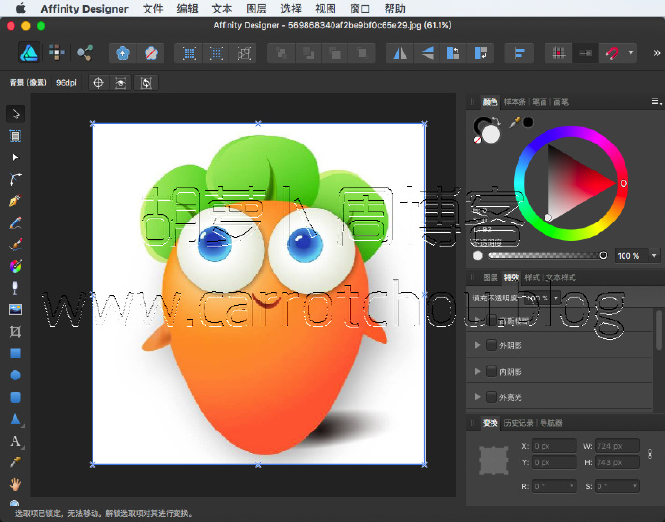Click the solid blue grid toolbar icon
This screenshot has width=665, height=522.
pos(189,53)
